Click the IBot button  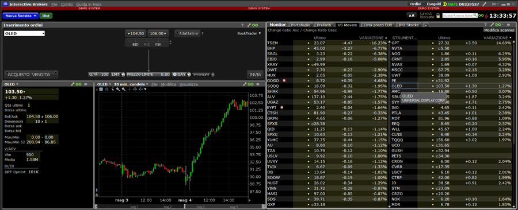[x=46, y=15]
